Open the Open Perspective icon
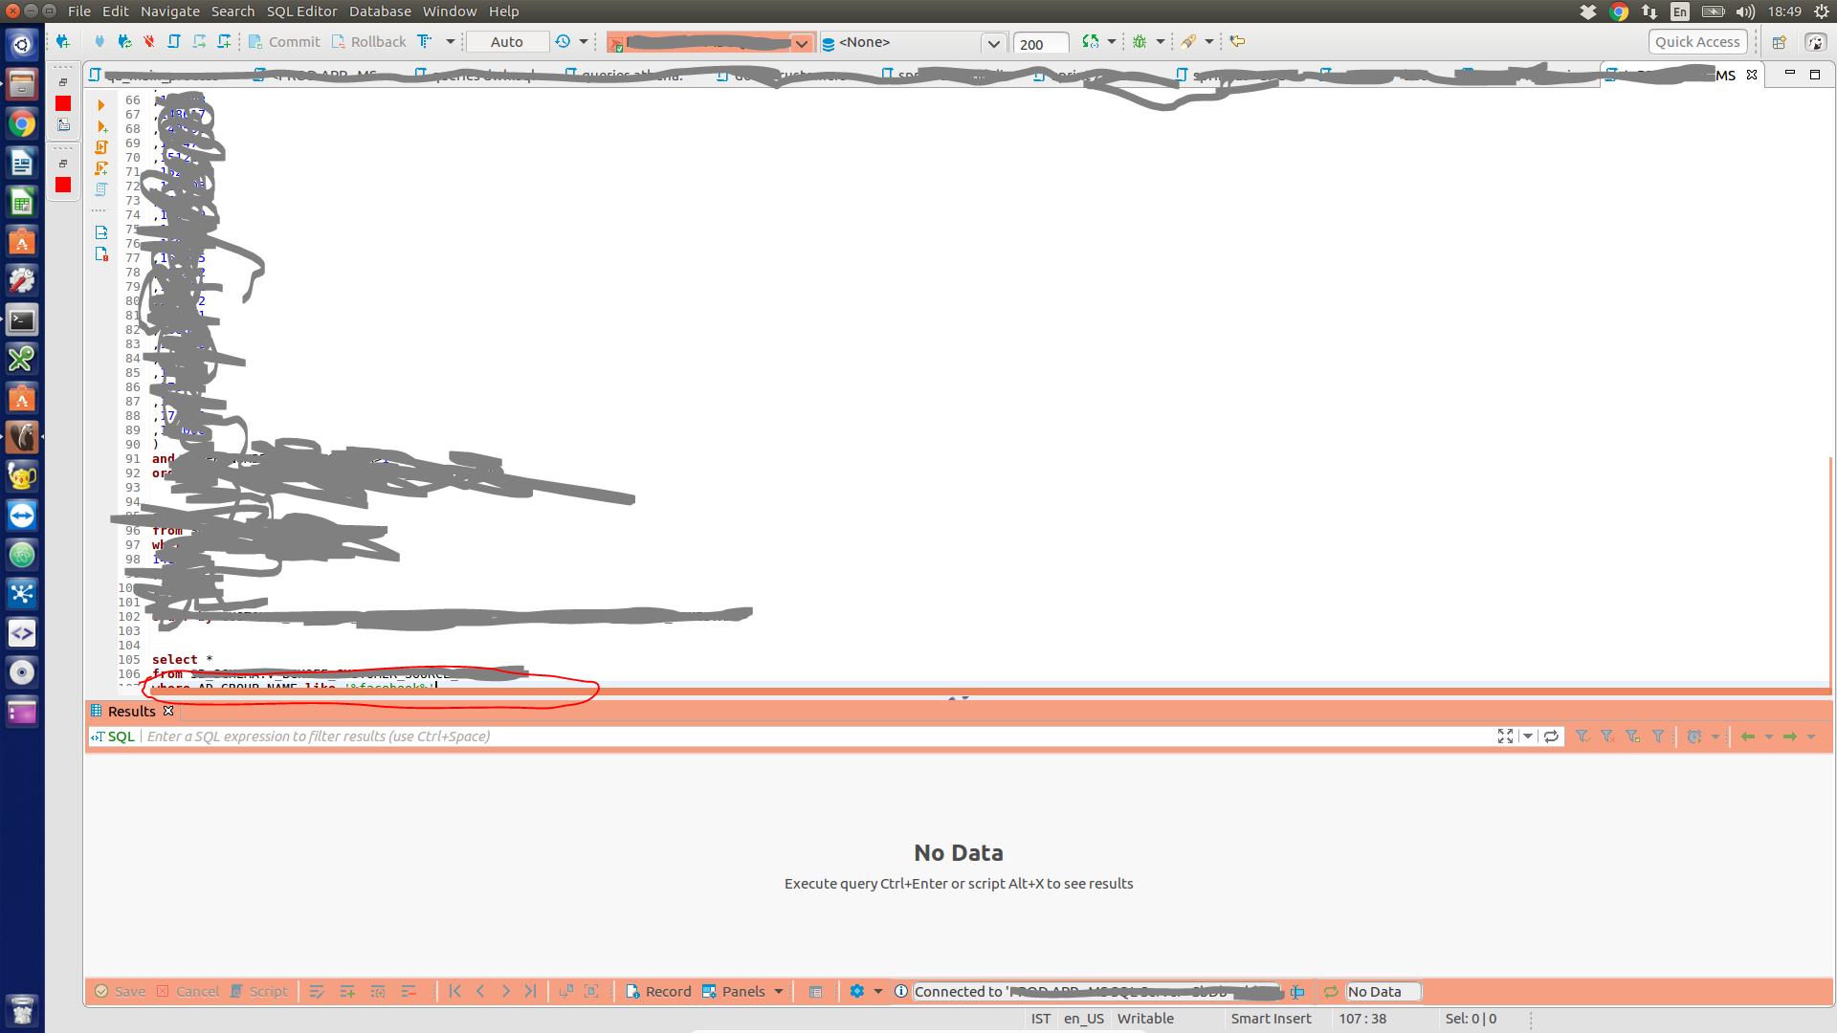Viewport: 1837px width, 1033px height. (x=1779, y=42)
